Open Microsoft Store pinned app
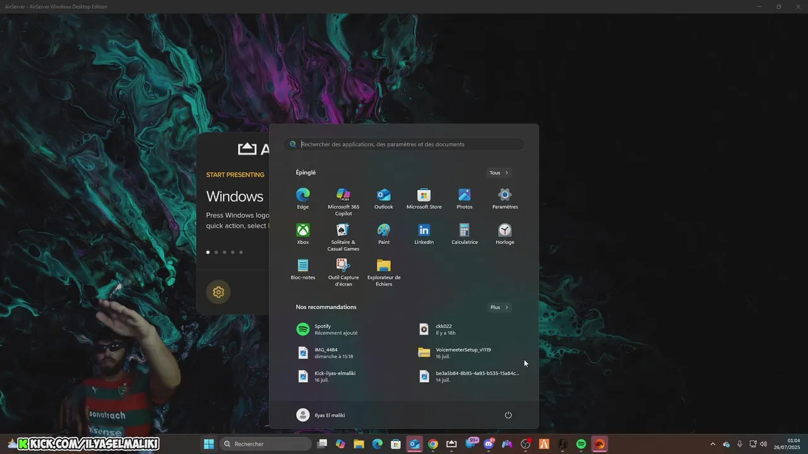The image size is (808, 454). point(424,199)
